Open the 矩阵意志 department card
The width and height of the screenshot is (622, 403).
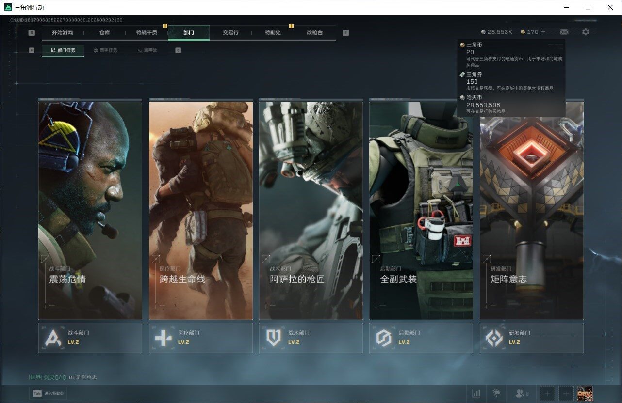coord(532,210)
